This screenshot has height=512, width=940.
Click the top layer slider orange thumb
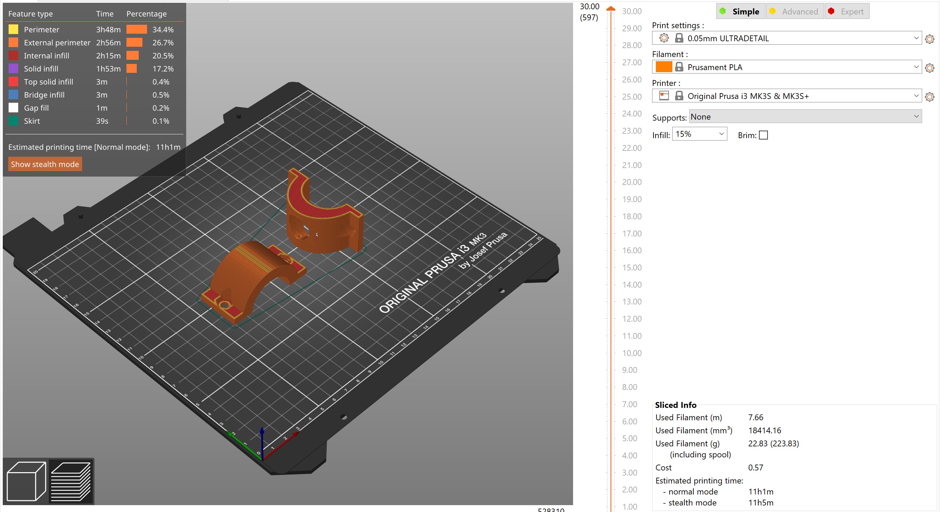point(611,8)
